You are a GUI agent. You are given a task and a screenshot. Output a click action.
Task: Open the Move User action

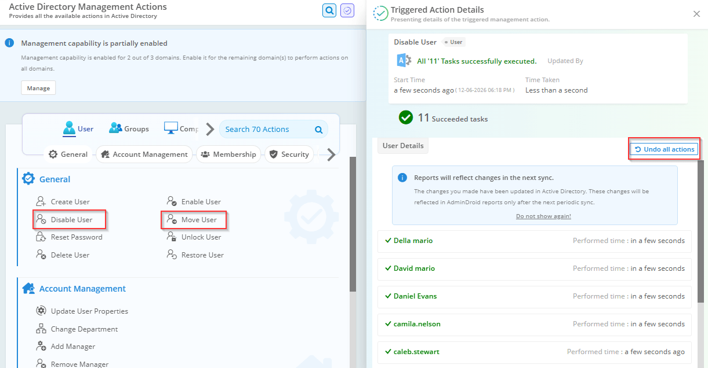coord(199,220)
